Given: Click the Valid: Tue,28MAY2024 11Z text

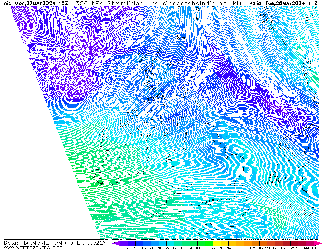Looking at the screenshot, I should coord(283,3).
